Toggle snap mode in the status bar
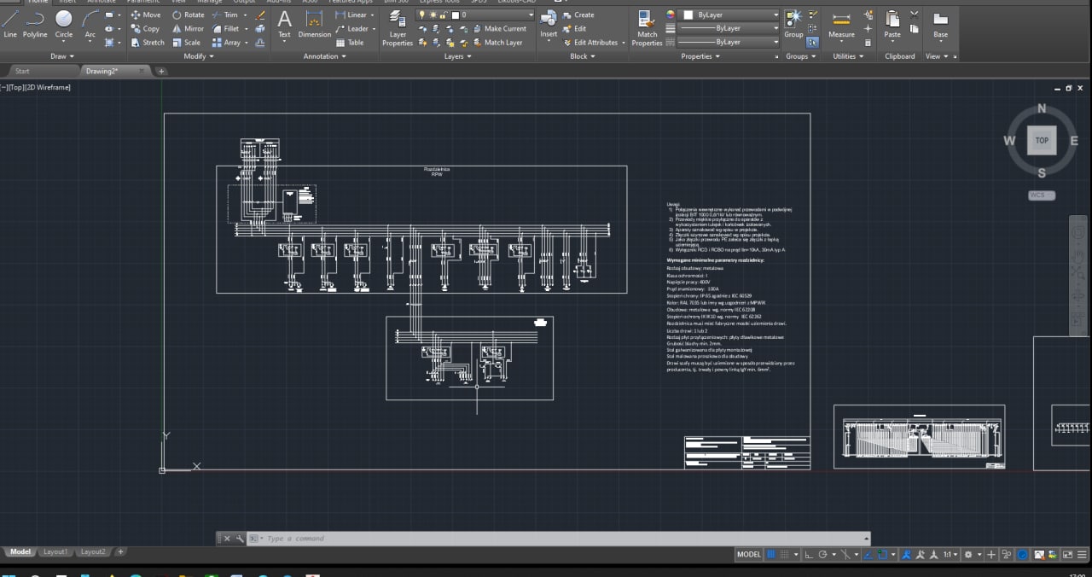The width and height of the screenshot is (1092, 577). (x=785, y=554)
